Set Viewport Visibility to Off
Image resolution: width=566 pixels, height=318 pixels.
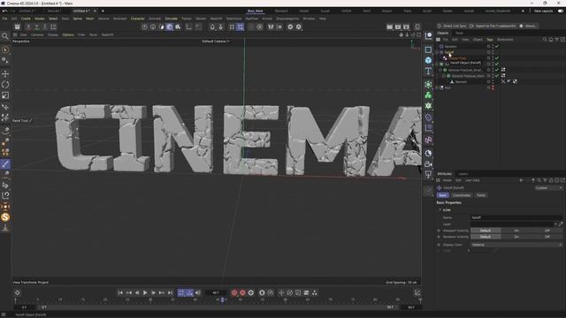point(547,231)
